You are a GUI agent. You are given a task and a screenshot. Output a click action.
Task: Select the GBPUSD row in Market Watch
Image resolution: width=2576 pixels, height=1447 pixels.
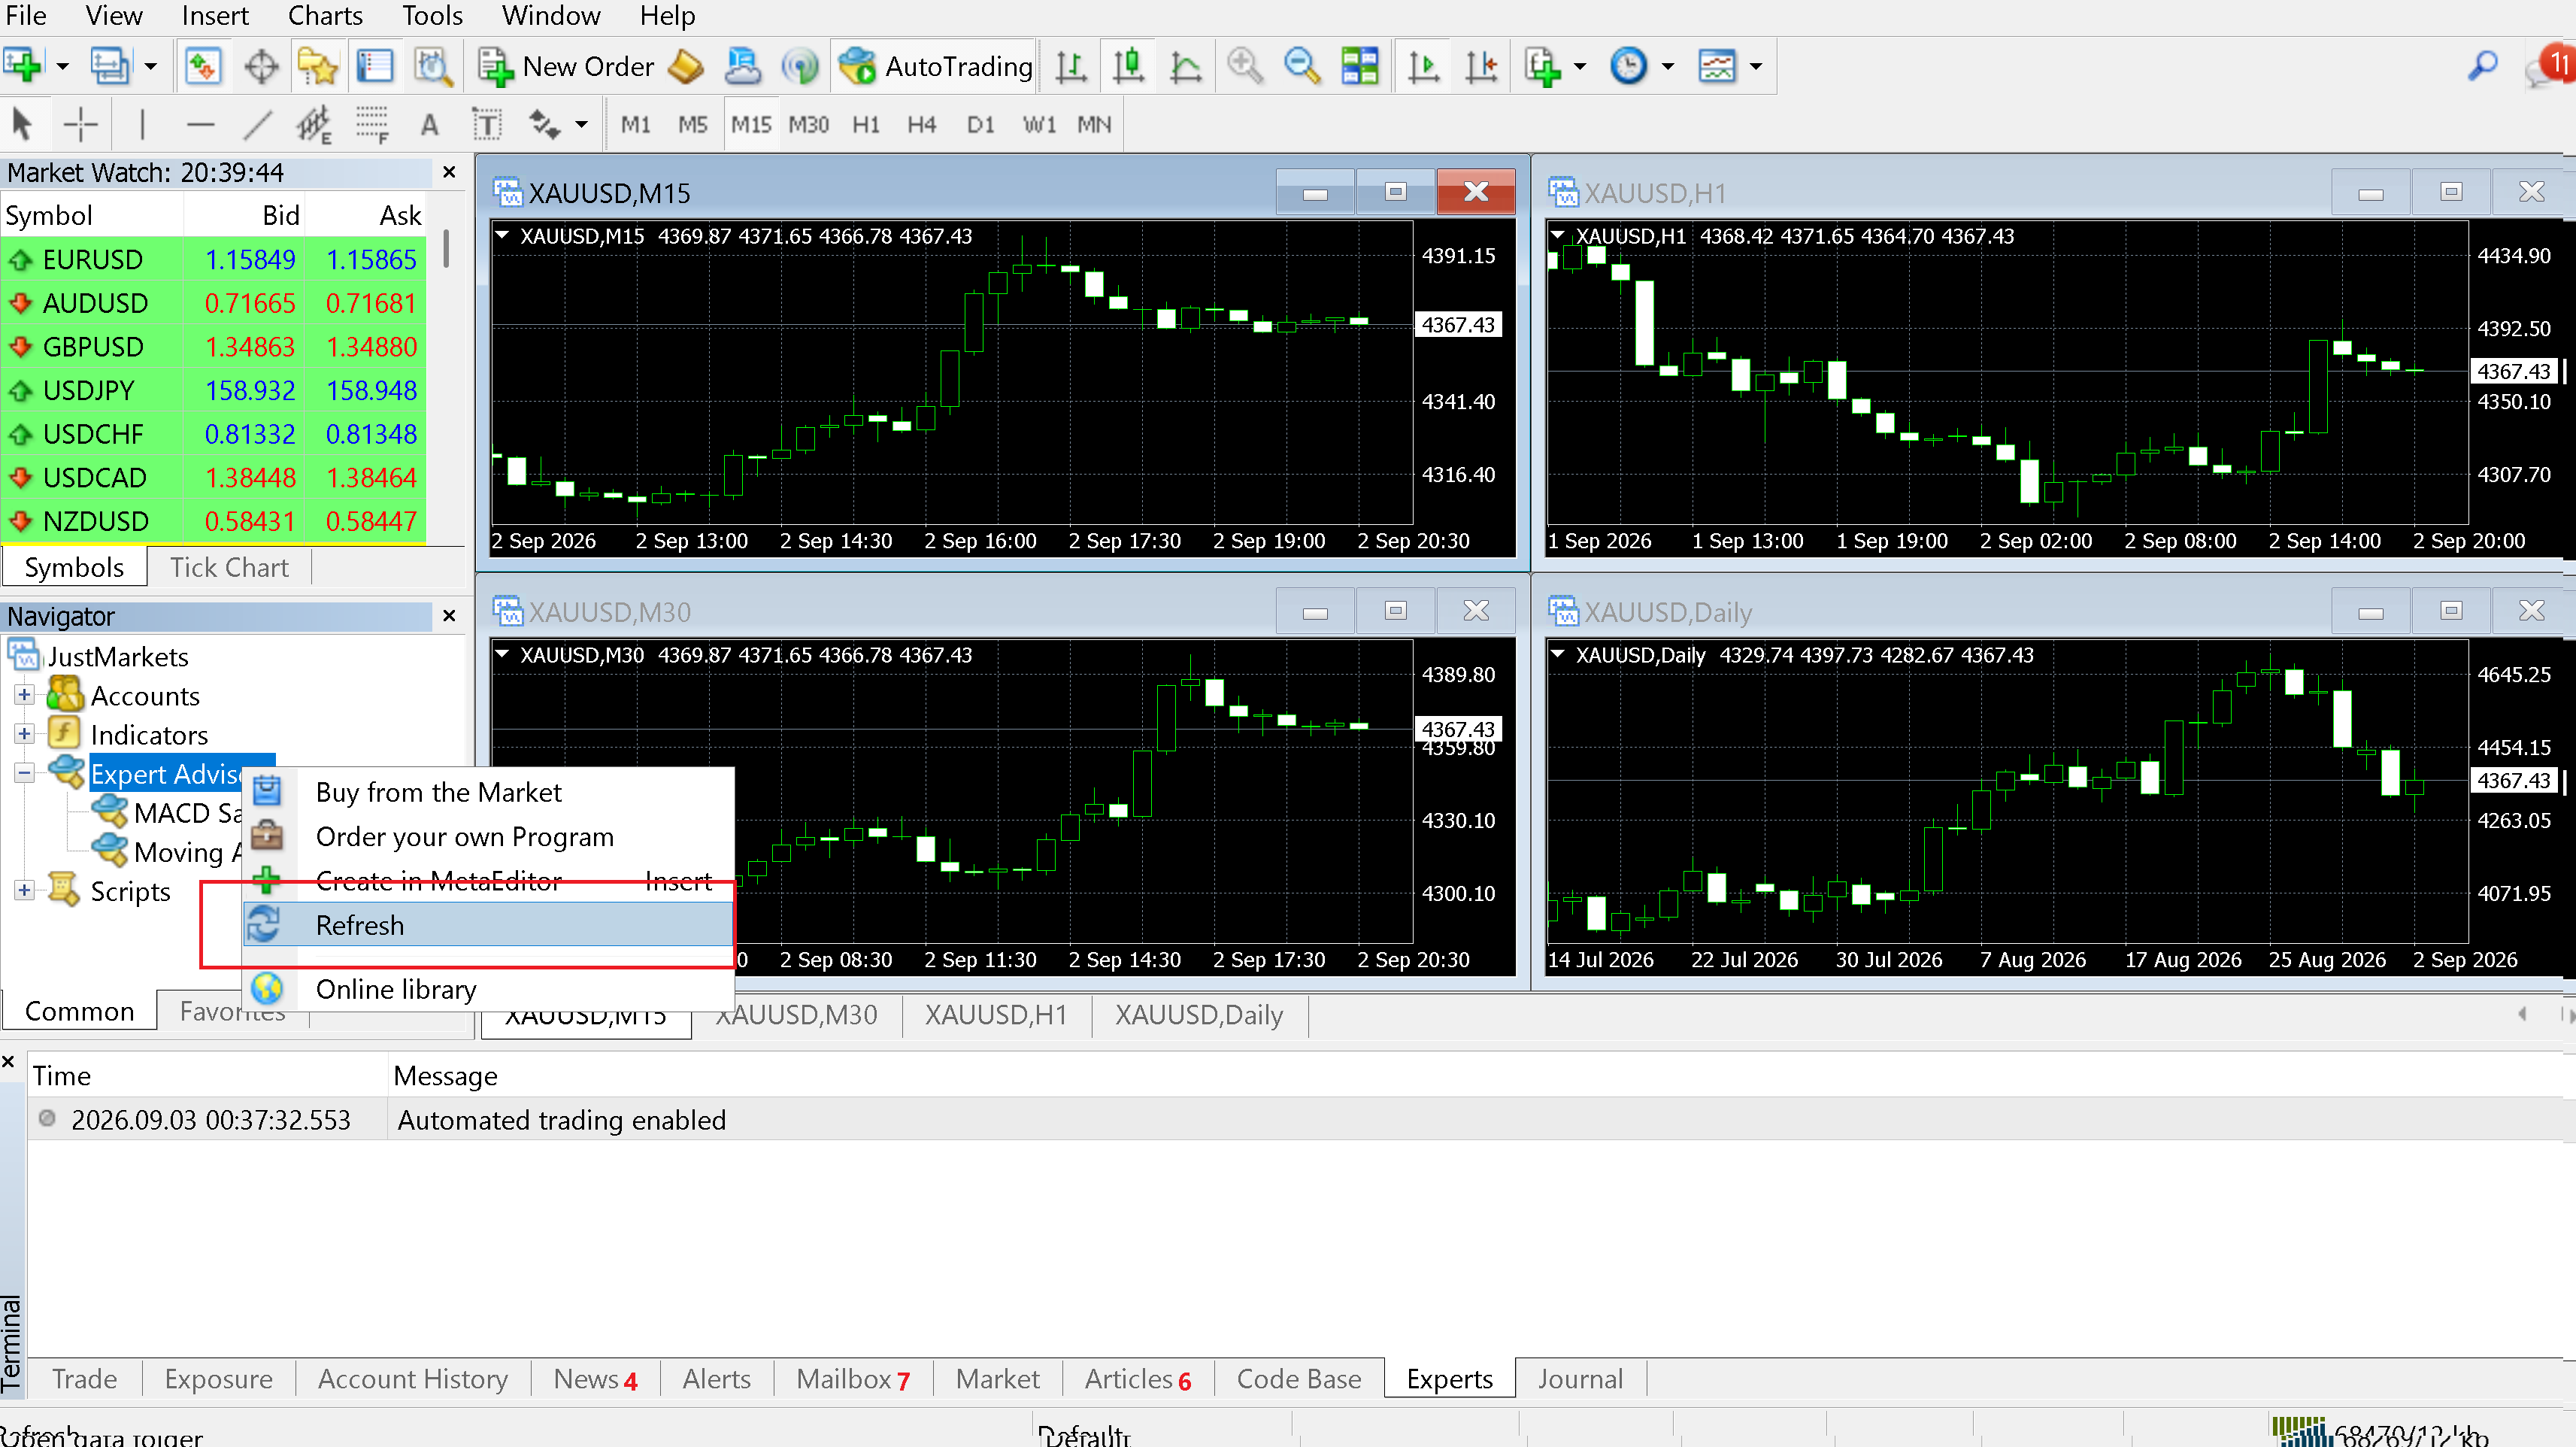[213, 347]
